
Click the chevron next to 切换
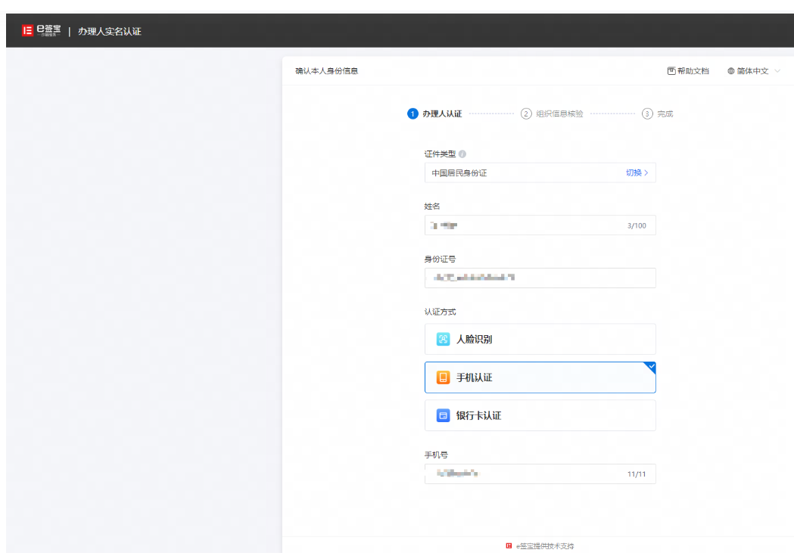(646, 173)
